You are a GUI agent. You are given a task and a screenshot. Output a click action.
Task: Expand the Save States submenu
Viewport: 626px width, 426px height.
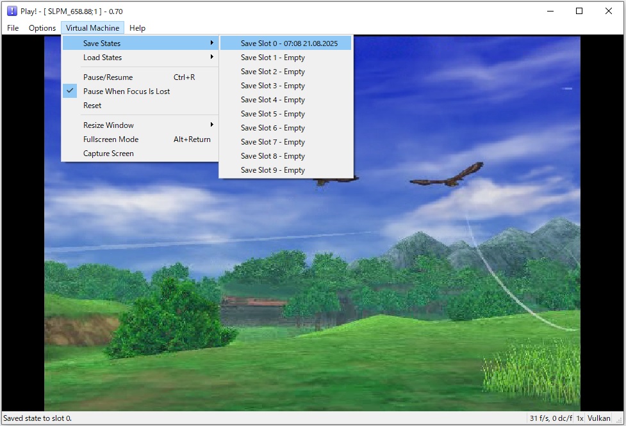click(x=140, y=43)
